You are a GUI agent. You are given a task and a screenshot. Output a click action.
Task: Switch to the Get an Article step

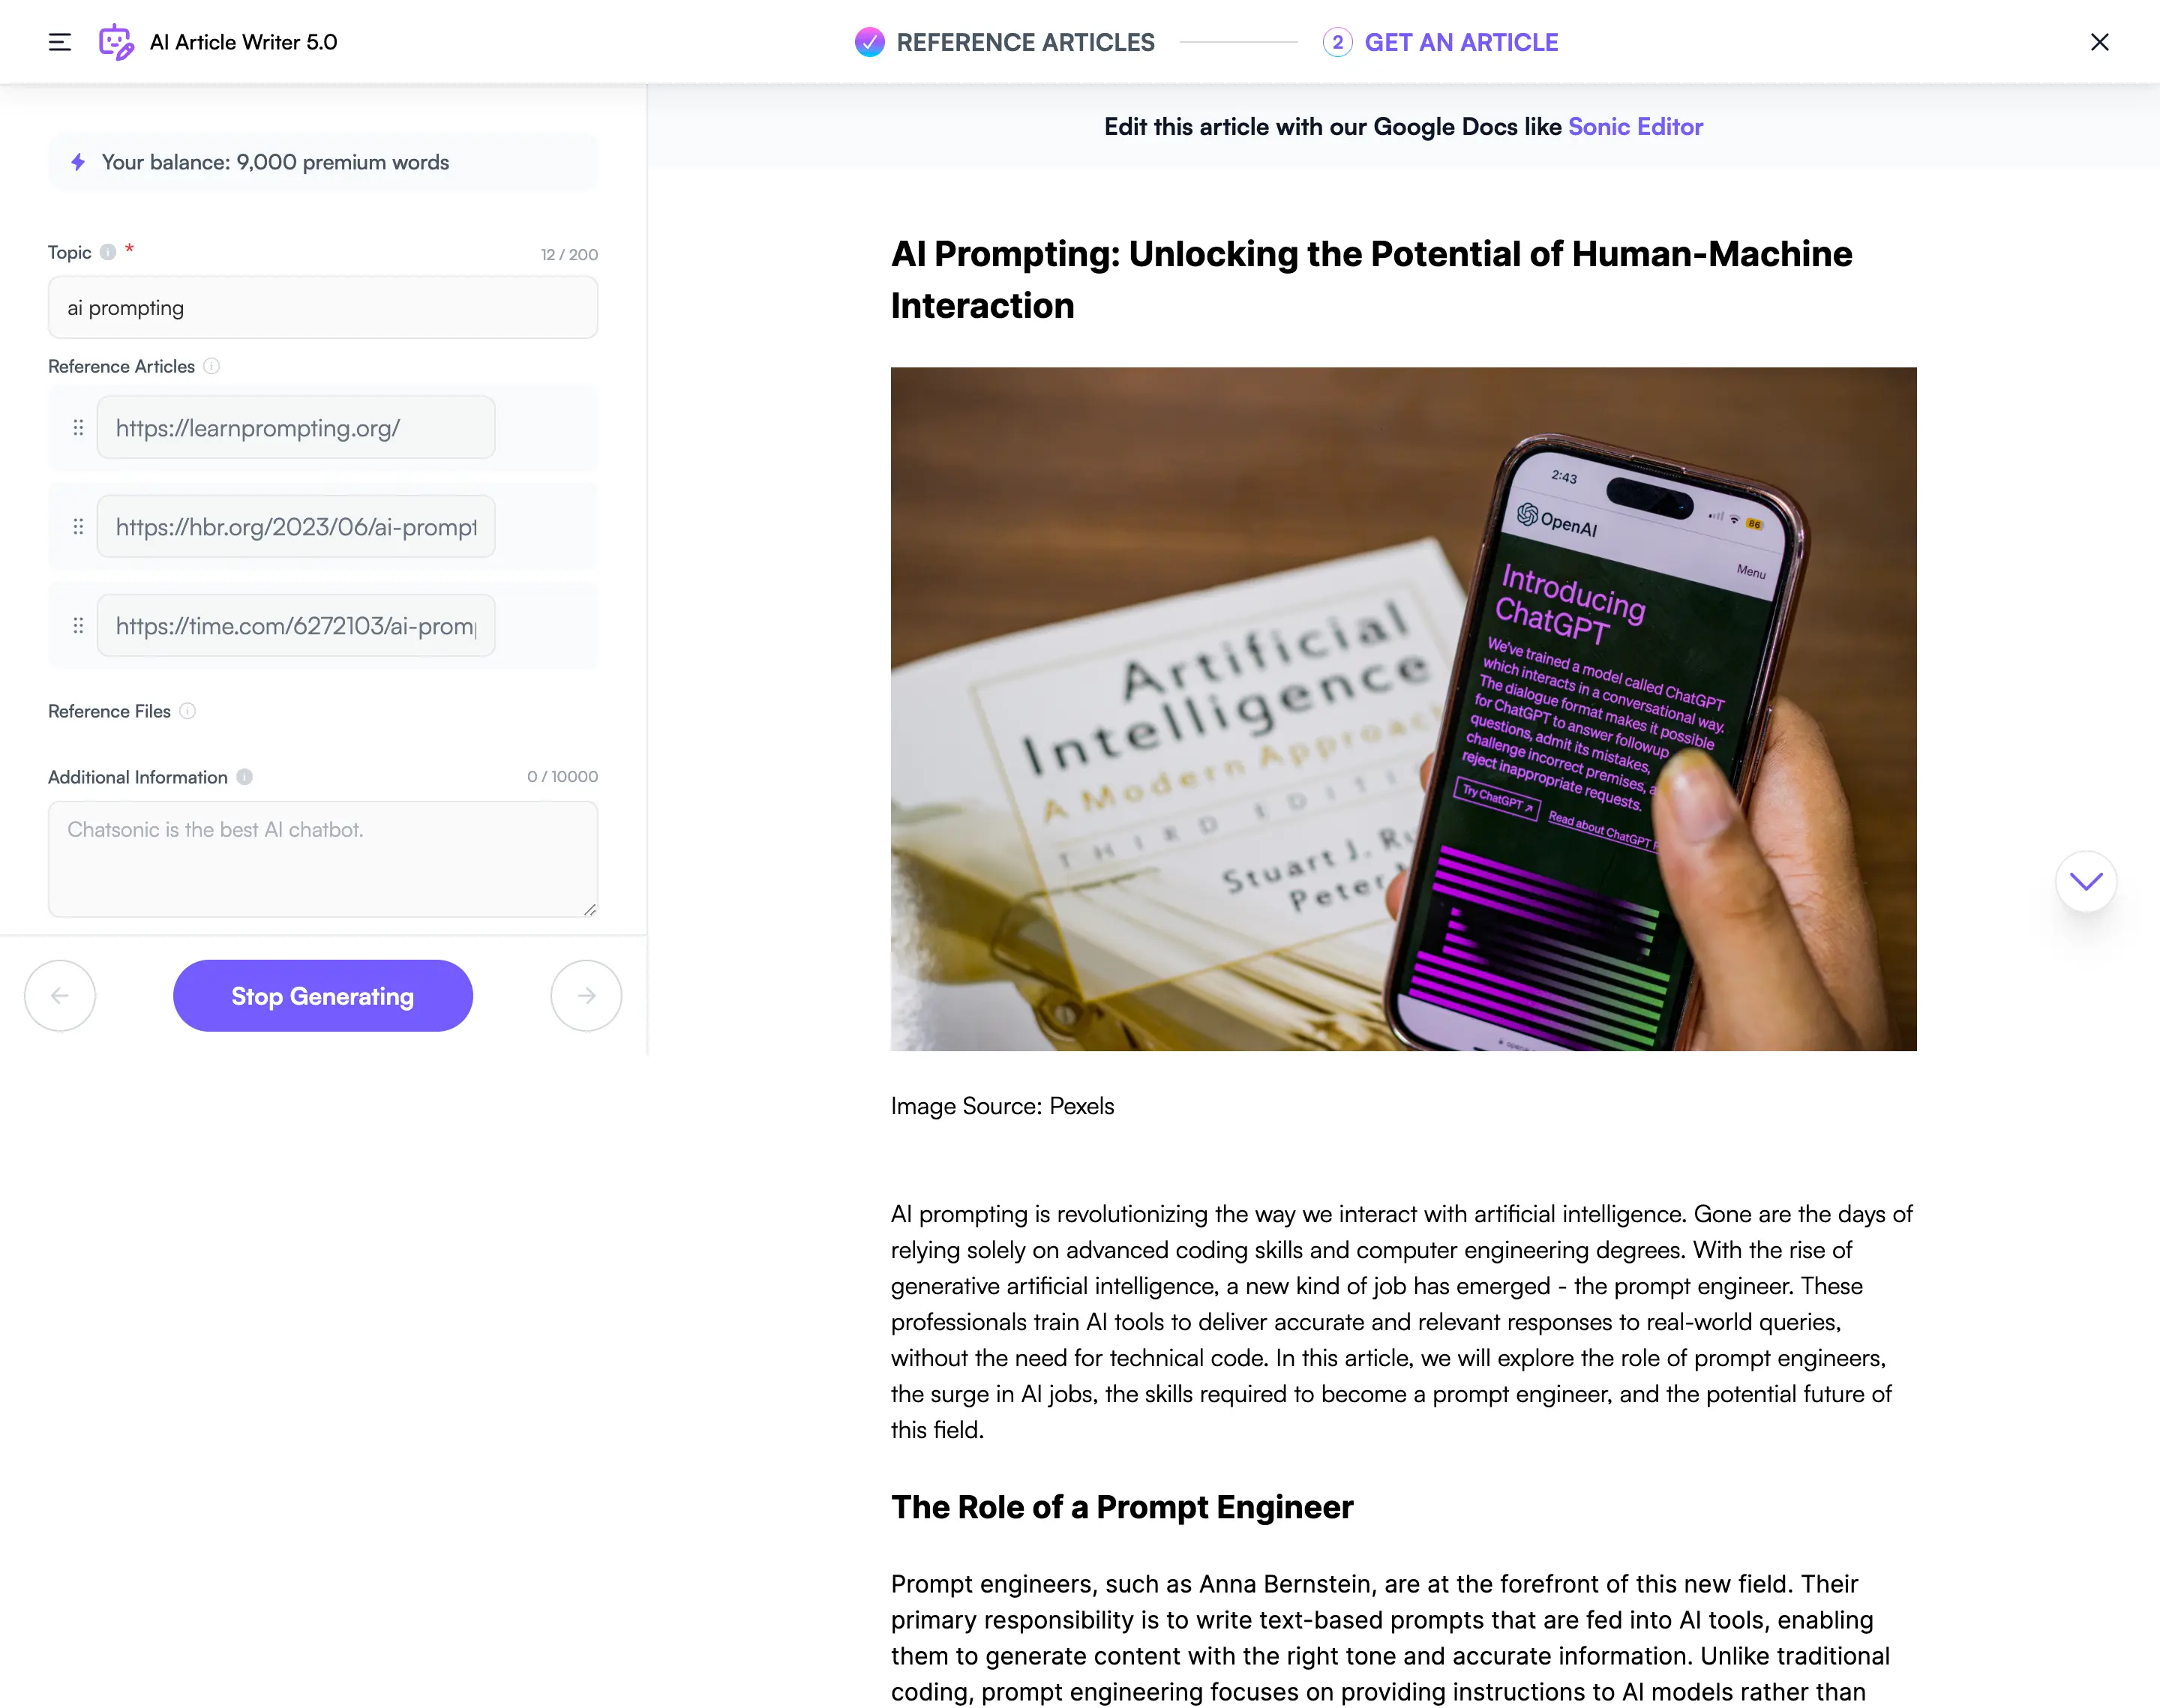[1441, 42]
